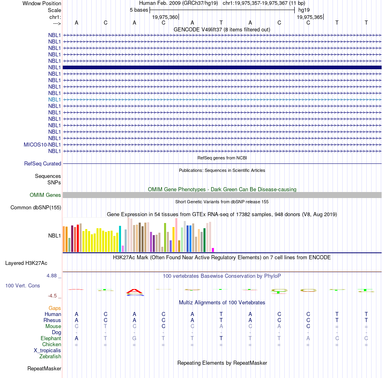Click the OMIM Genes track label
The height and width of the screenshot is (378, 382).
click(45, 195)
